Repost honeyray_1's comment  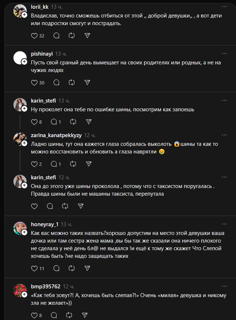[72, 268]
